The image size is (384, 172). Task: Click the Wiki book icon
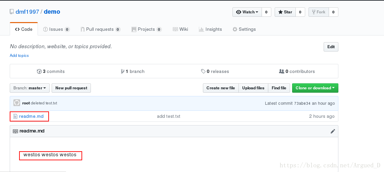[175, 29]
